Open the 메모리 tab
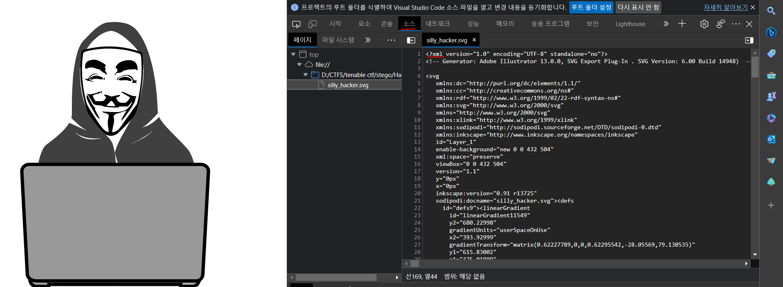The image size is (783, 287). [505, 24]
